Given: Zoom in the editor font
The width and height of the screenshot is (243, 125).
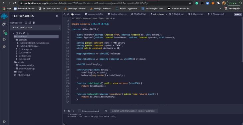Looking at the screenshot, I should 68,14.
